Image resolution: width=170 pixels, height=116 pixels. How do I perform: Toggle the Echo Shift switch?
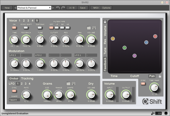(x=26, y=28)
